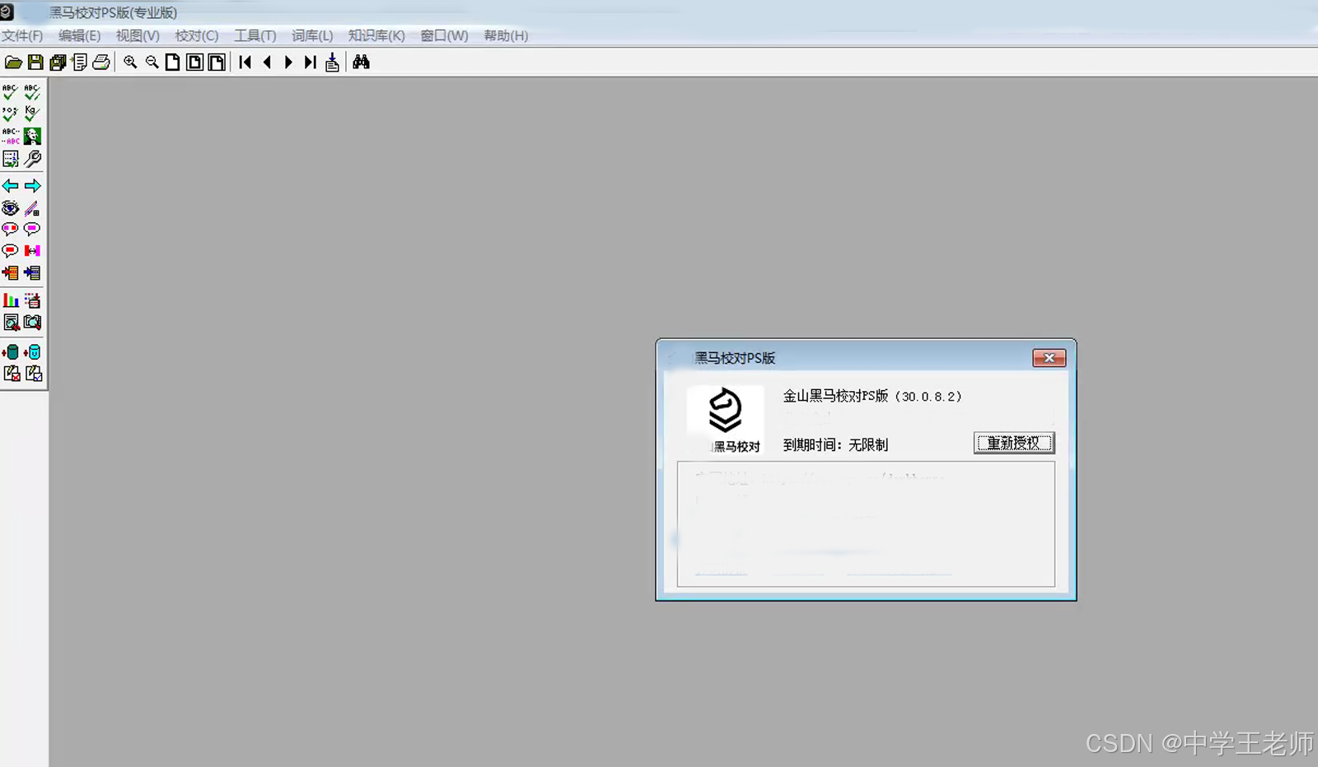Click the green floppy disk Save icon

(x=35, y=63)
